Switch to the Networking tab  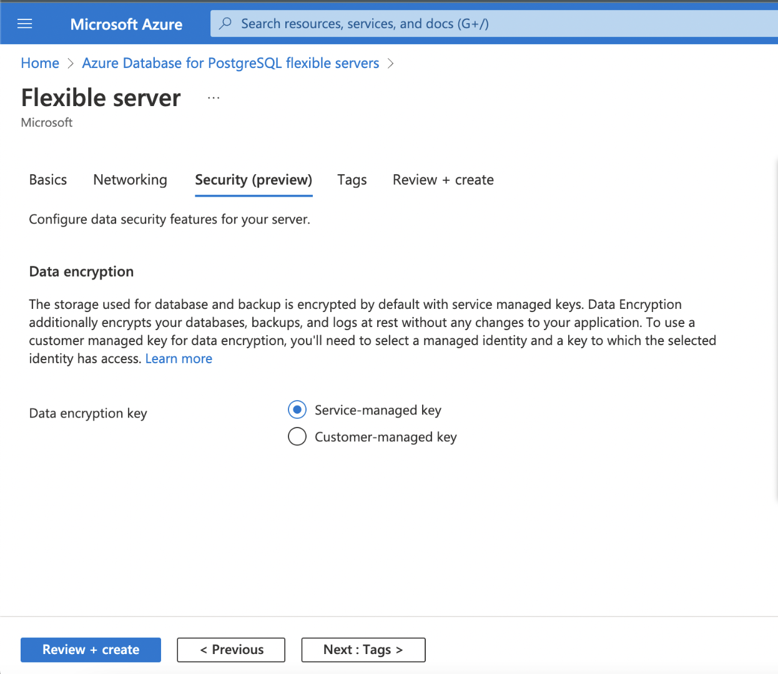tap(130, 180)
